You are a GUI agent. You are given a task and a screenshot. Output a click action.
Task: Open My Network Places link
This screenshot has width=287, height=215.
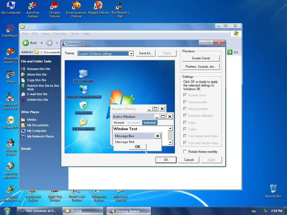[40, 136]
